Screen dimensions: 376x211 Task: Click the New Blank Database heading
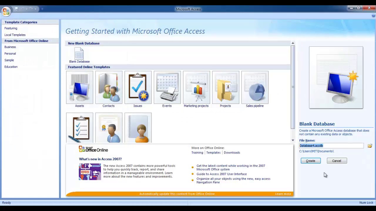(x=84, y=43)
